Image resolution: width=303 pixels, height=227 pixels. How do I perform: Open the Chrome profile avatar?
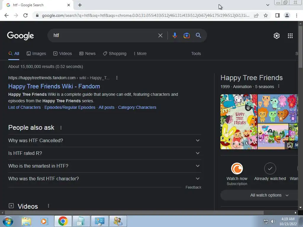point(287,15)
